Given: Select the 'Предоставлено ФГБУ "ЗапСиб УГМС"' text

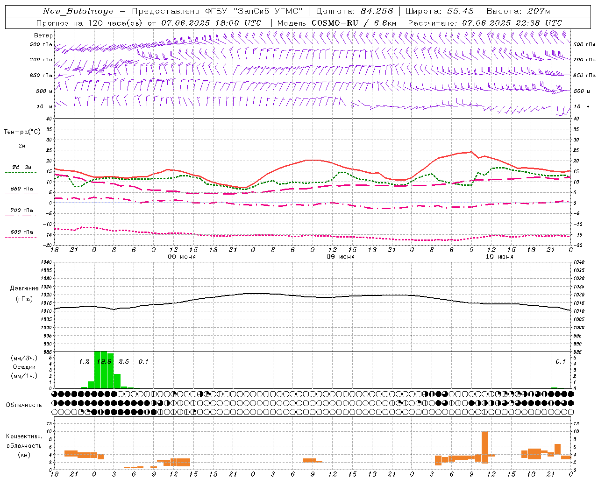Looking at the screenshot, I should (x=217, y=11).
